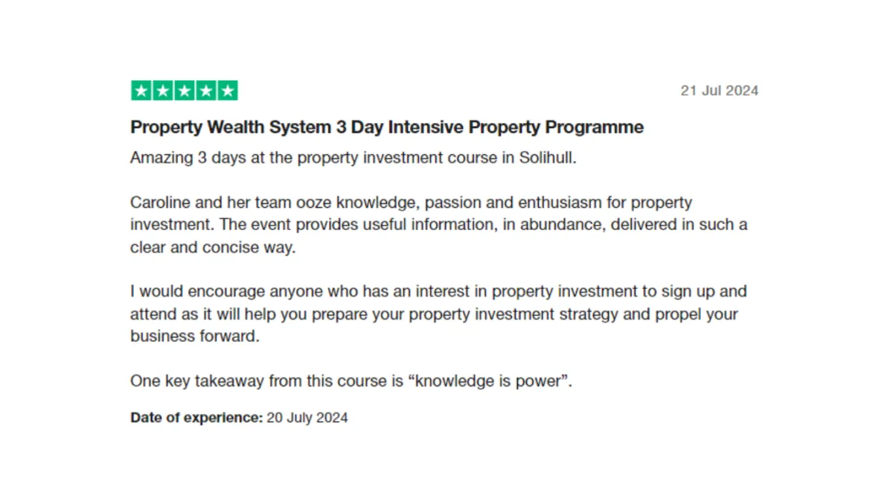Screen dimensions: 893x502
Task: Click the quoted phrase knowledge is power
Action: pos(490,381)
